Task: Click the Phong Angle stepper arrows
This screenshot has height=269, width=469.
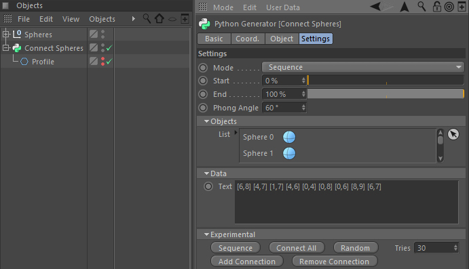Action: click(303, 108)
